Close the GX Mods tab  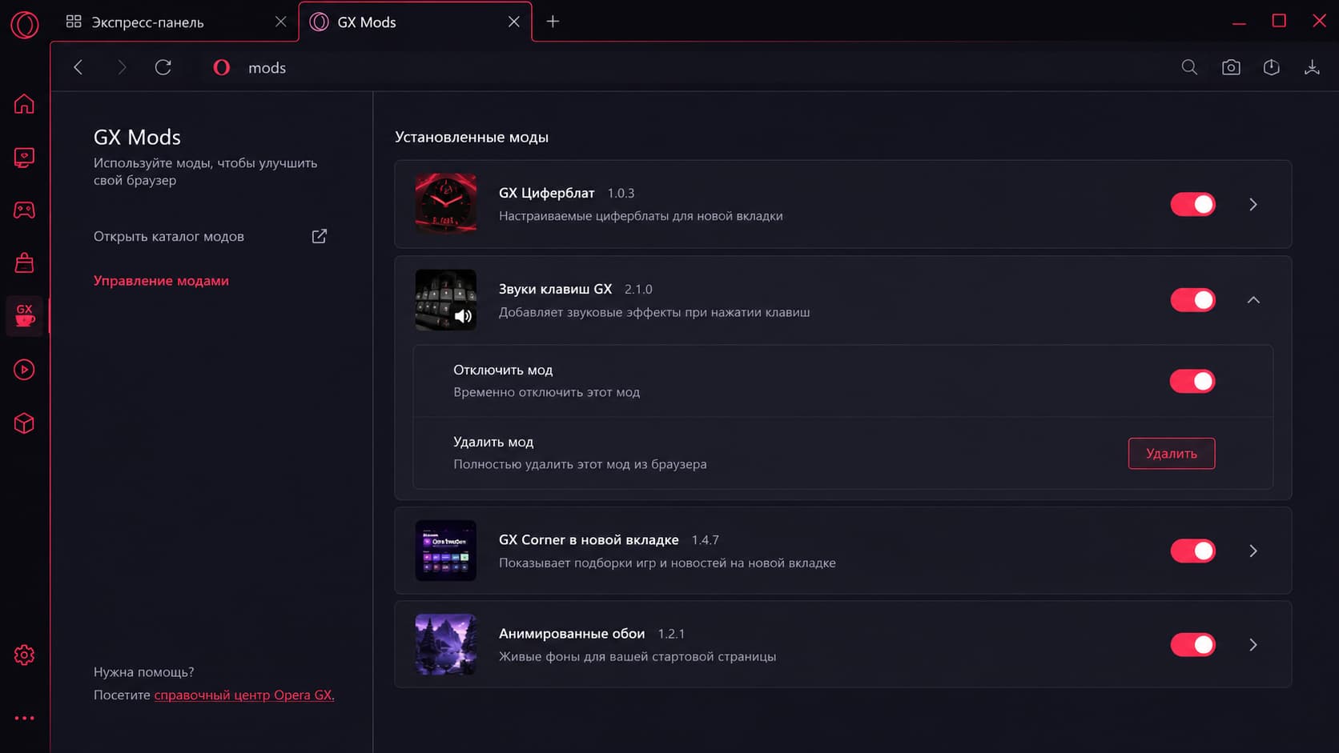click(513, 22)
